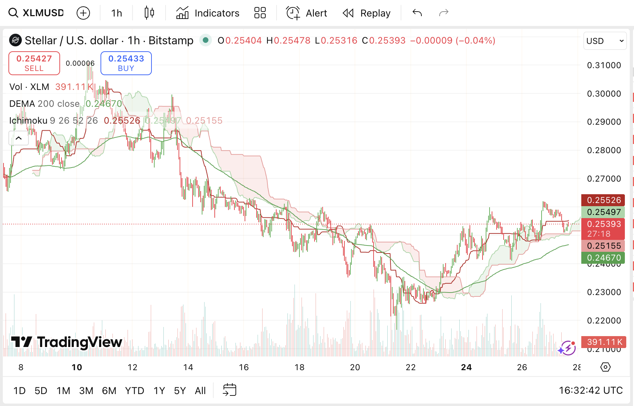Open the USD currency dropdown
634x406 pixels.
click(604, 41)
